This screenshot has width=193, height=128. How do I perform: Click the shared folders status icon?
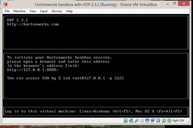tap(142, 120)
